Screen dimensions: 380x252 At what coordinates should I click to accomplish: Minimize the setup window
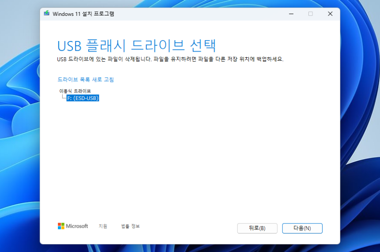tap(291, 14)
